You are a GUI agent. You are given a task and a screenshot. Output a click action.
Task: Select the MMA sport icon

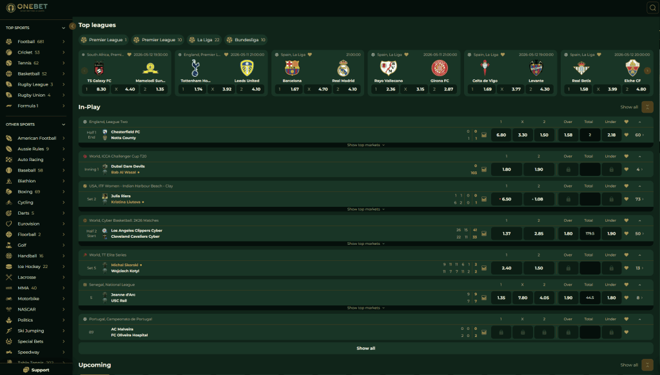tap(9, 288)
